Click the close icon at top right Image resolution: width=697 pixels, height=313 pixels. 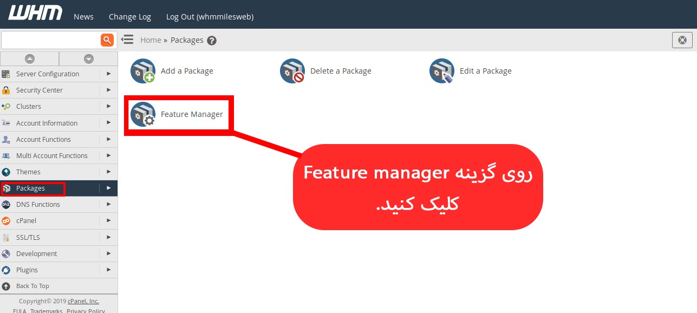[682, 40]
